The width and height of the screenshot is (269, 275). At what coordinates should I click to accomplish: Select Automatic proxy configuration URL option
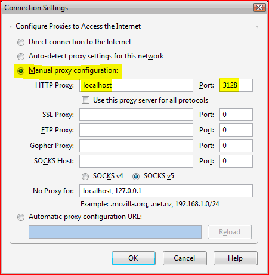pyautogui.click(x=21, y=217)
